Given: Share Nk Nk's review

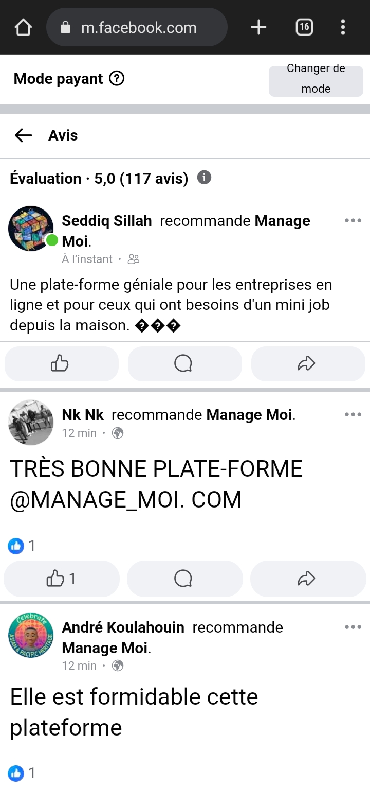Looking at the screenshot, I should coord(307,579).
